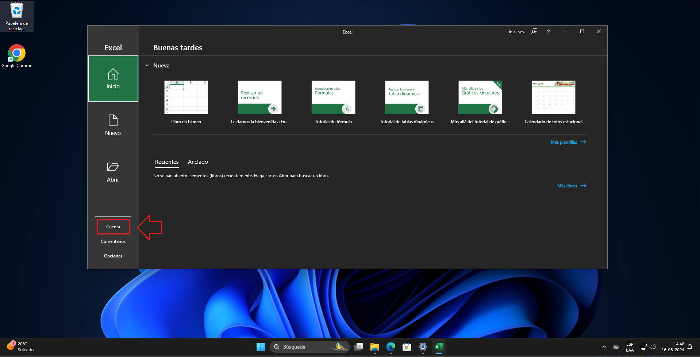Screen dimensions: 700x357
Task: Open File Explorer from taskbar
Action: 375,347
